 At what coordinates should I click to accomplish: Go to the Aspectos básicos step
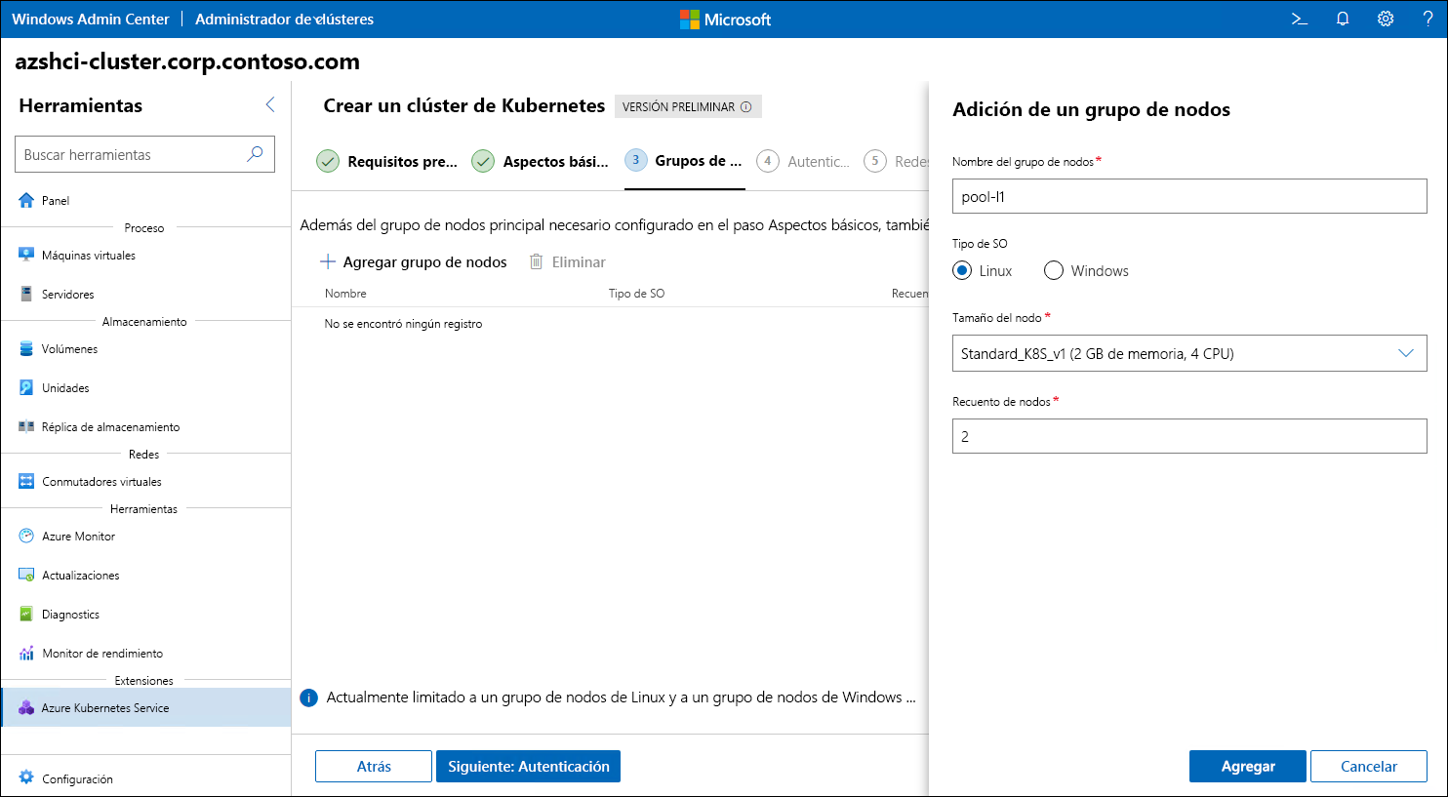tap(541, 161)
